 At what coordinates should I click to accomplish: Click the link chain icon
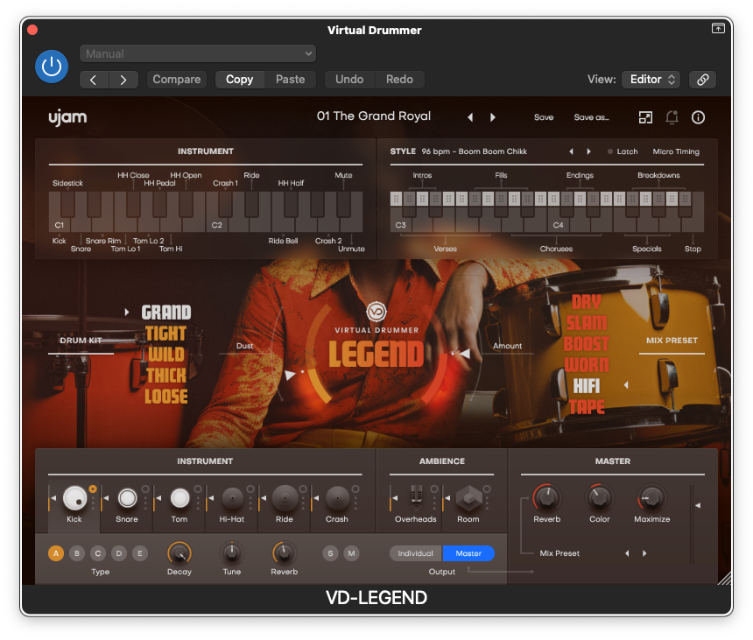click(x=702, y=80)
